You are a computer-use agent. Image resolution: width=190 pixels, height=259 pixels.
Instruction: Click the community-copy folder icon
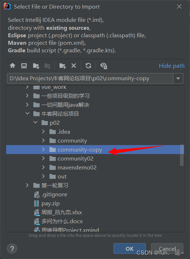click(53, 149)
